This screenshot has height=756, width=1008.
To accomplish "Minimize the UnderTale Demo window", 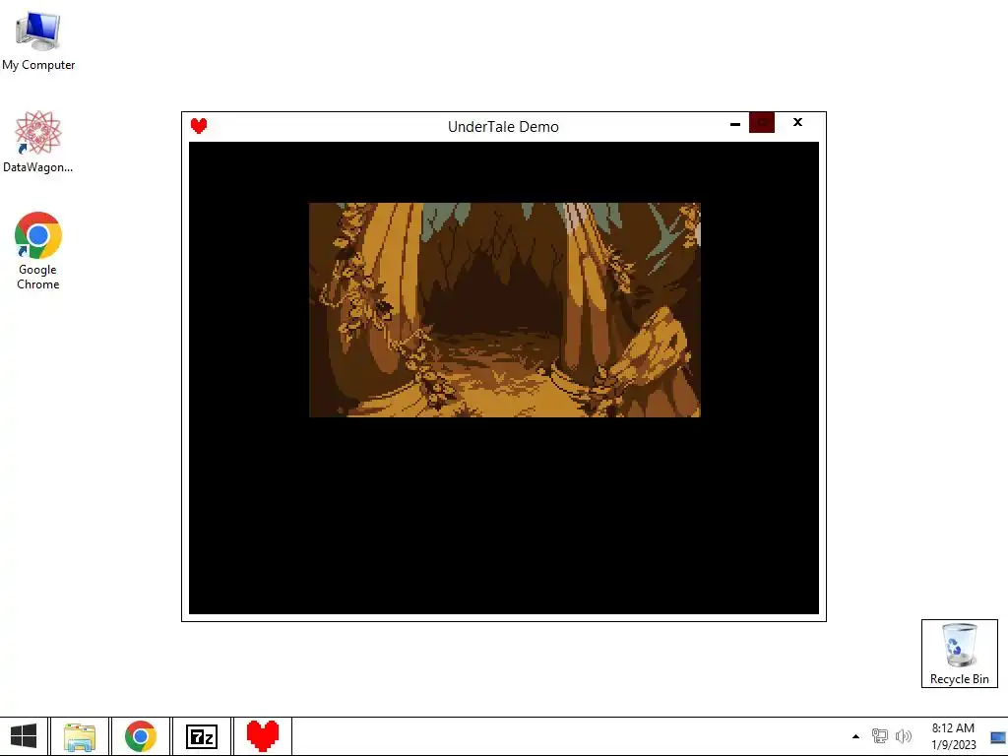I will click(x=735, y=123).
